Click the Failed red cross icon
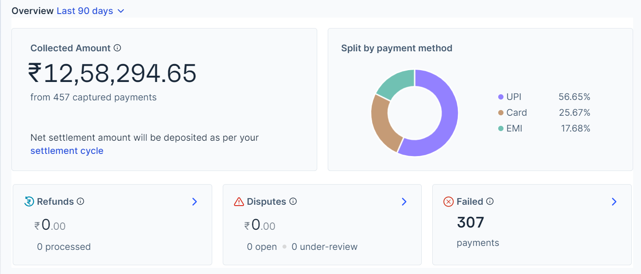 point(448,202)
